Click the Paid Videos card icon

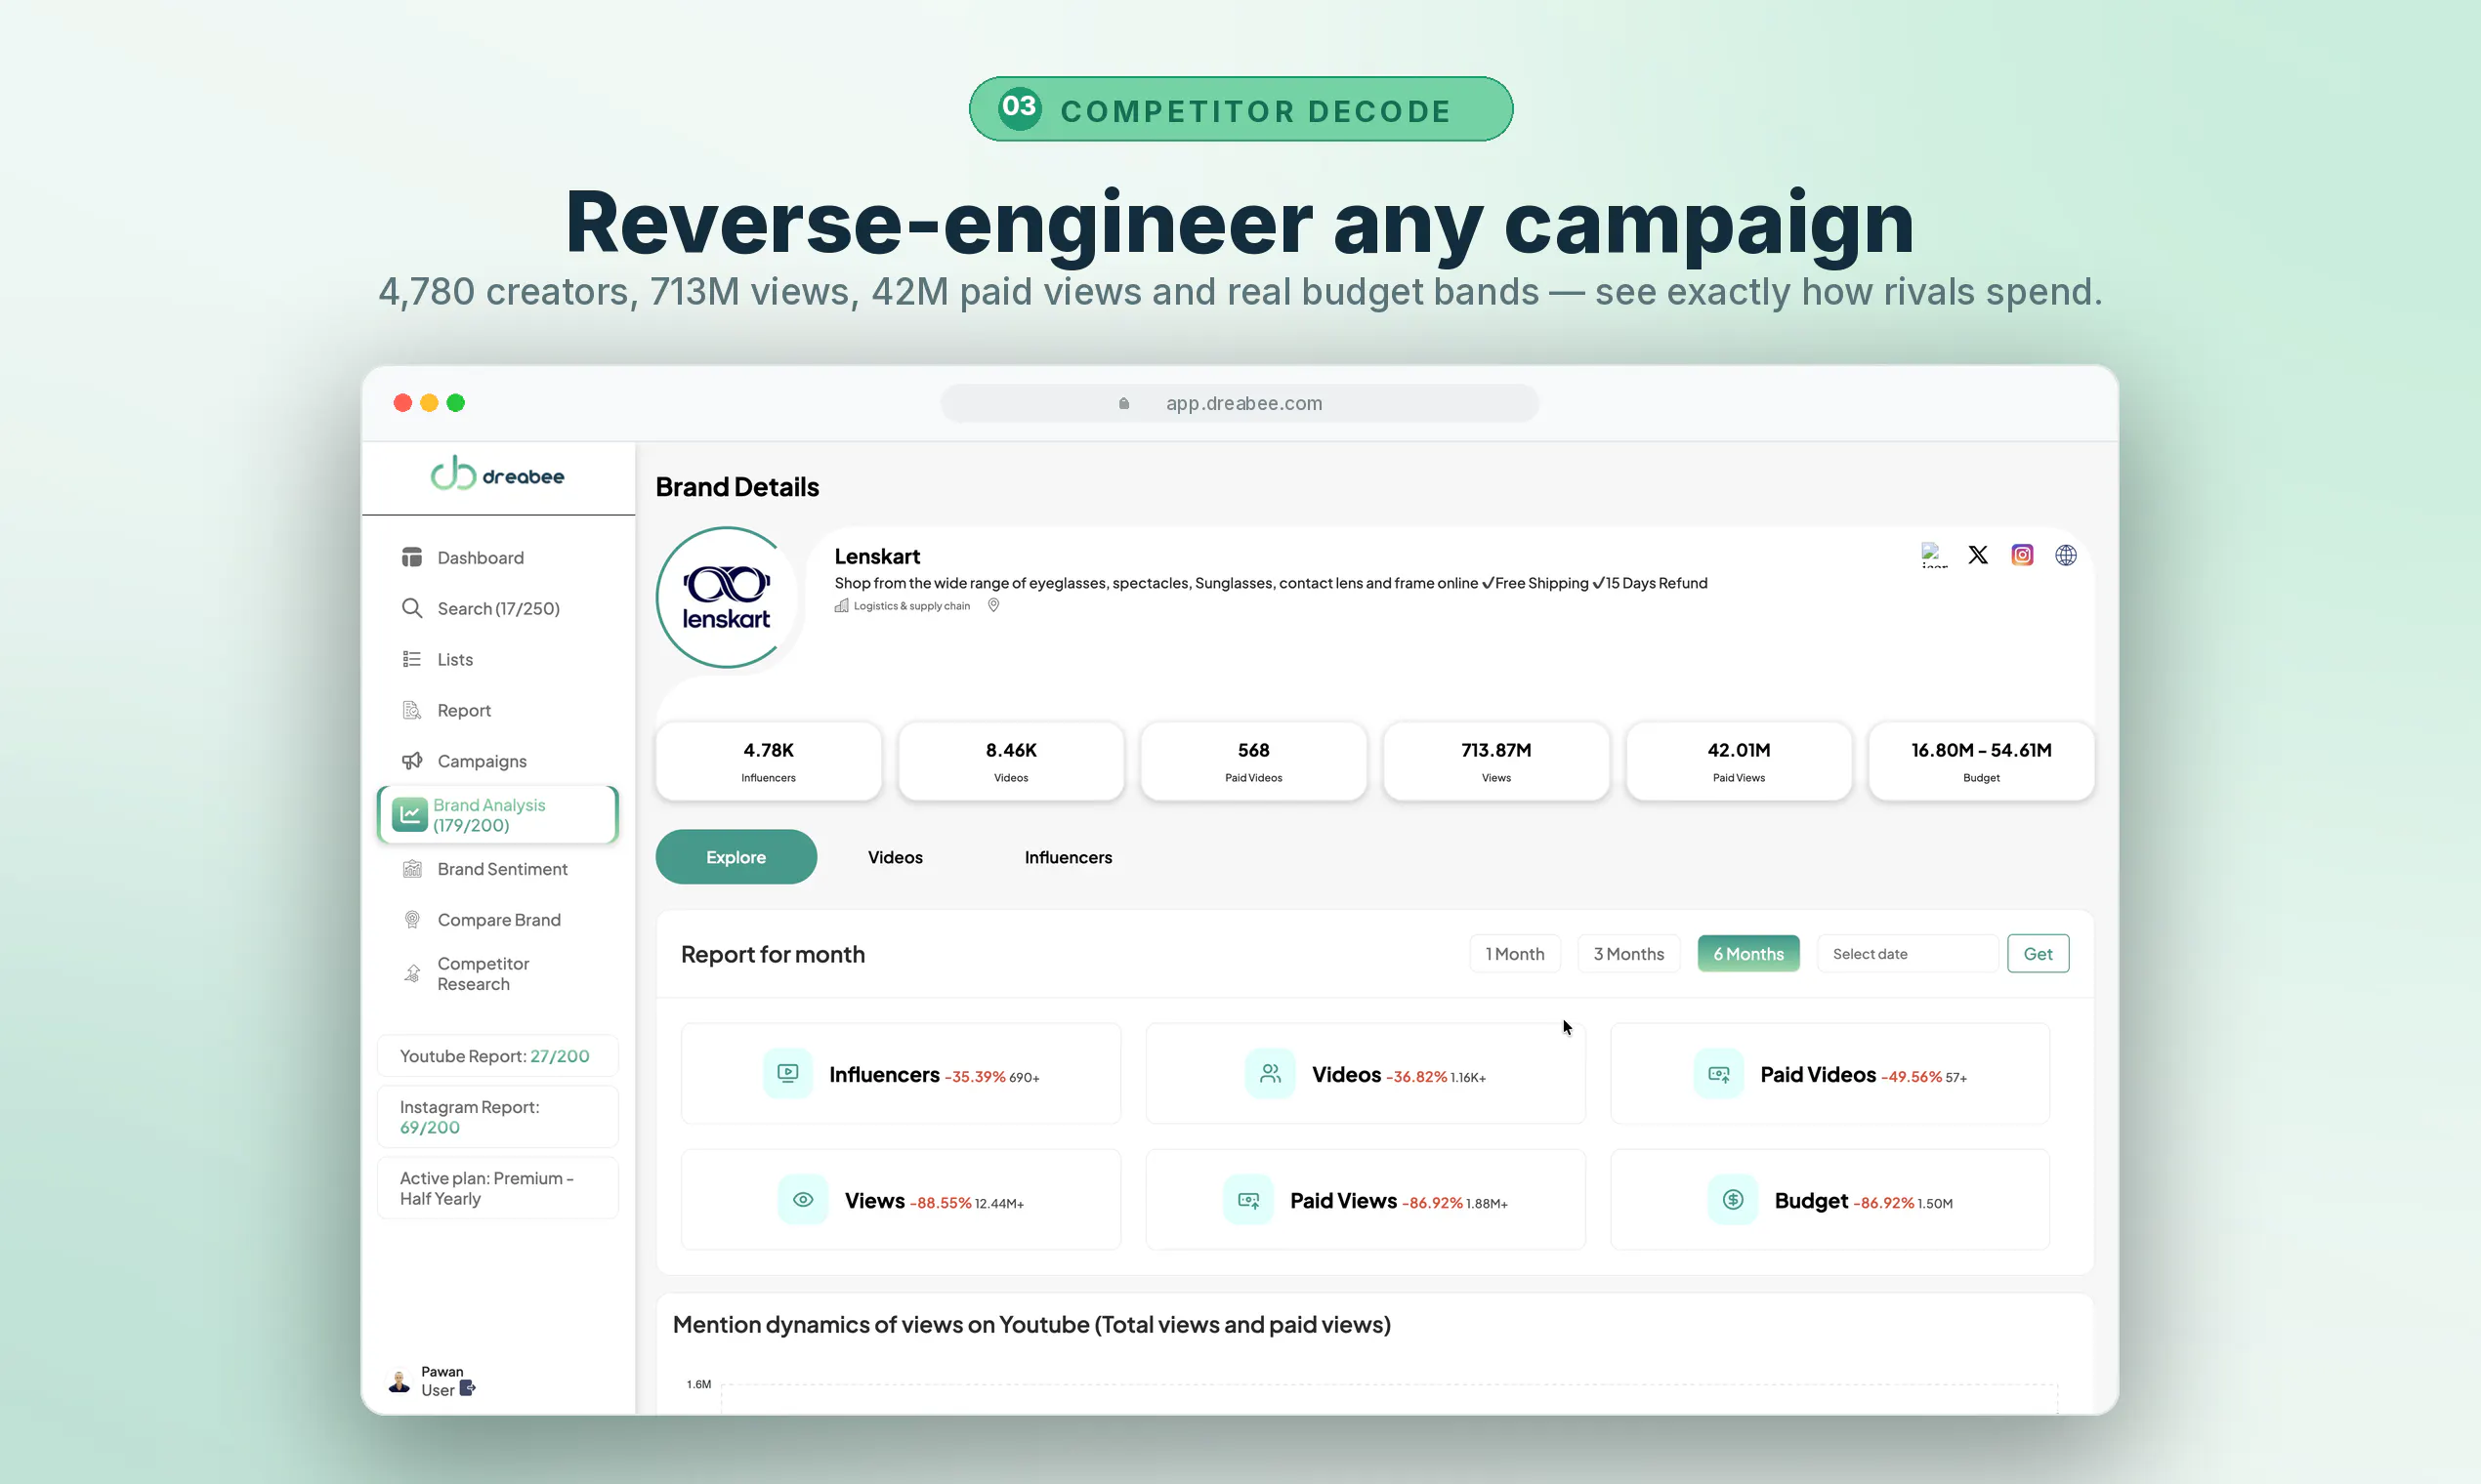pos(1719,1074)
